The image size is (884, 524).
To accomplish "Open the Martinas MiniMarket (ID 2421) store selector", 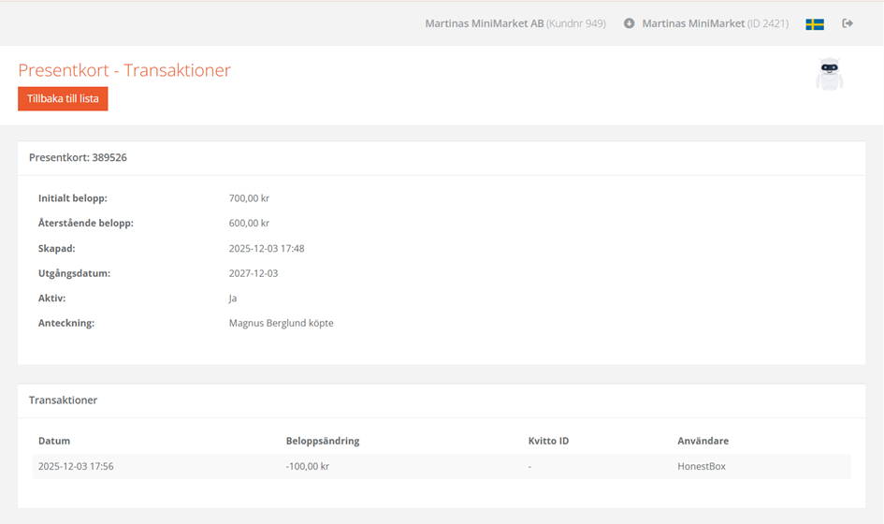I will tap(714, 23).
